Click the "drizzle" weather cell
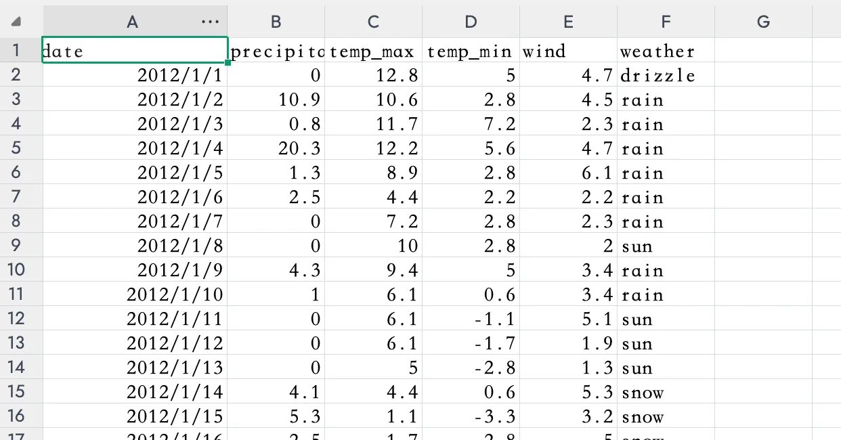841x440 pixels. coord(666,74)
